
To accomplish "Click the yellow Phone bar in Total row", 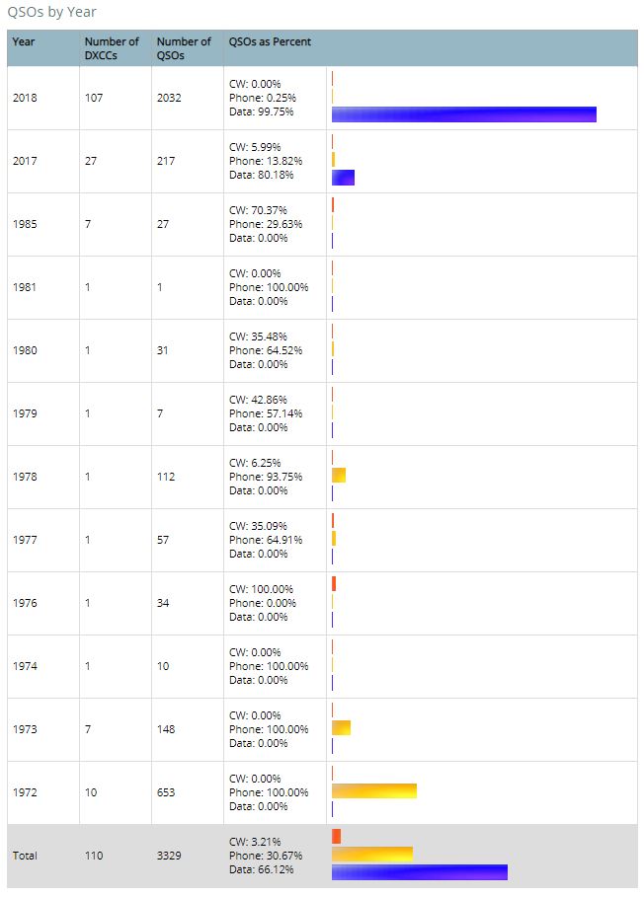I will (x=372, y=855).
